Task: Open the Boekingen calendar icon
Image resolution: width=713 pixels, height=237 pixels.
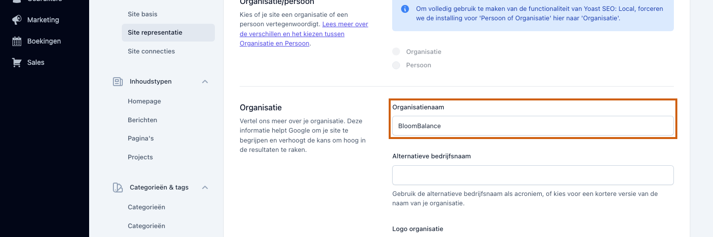Action: click(17, 41)
